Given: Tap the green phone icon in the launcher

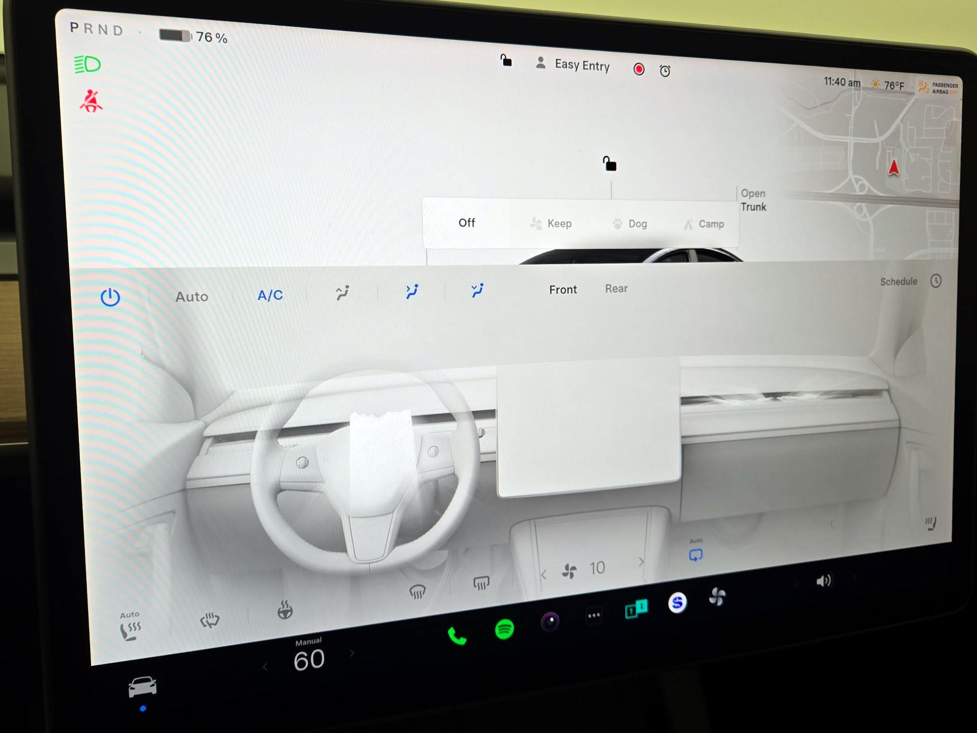Looking at the screenshot, I should pyautogui.click(x=457, y=634).
